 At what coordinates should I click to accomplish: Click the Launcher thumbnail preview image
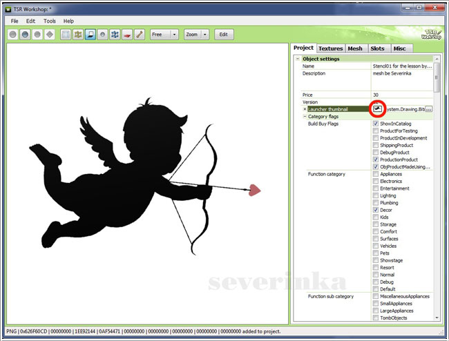tap(377, 108)
